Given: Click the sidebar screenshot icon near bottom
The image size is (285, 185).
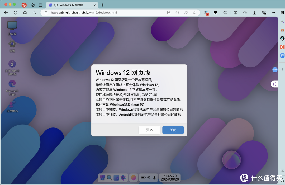Looking at the screenshot, I should [x=282, y=171].
